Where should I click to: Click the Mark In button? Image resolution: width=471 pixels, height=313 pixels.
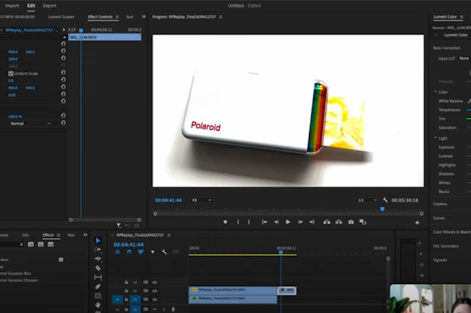coord(238,222)
